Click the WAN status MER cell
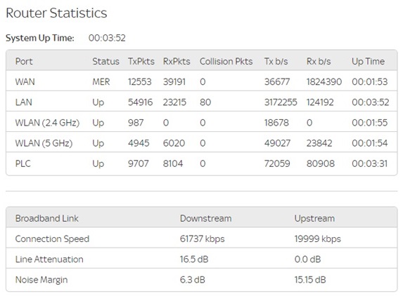403x296 pixels. [x=101, y=82]
